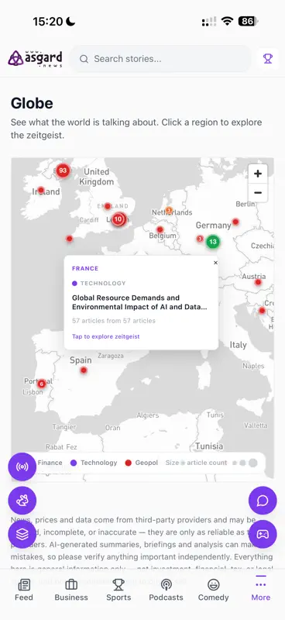Tap the red marker near Croatia
Viewport: 285px width, 620px height.
pyautogui.click(x=262, y=311)
